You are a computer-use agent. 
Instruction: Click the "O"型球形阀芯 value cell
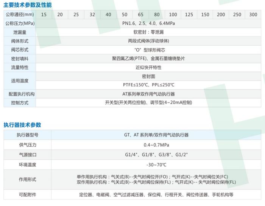pos(148,50)
